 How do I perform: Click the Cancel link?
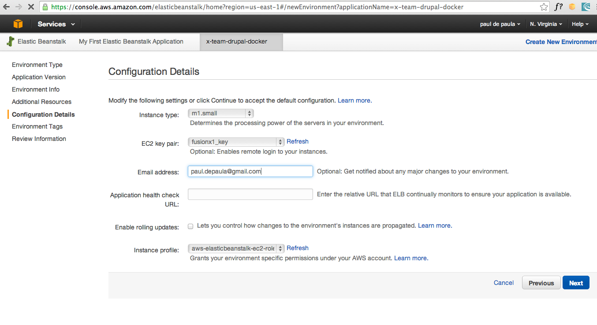pos(504,283)
